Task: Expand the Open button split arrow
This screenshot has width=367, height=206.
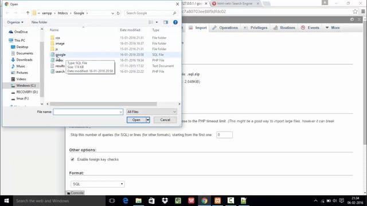Action: pos(148,120)
